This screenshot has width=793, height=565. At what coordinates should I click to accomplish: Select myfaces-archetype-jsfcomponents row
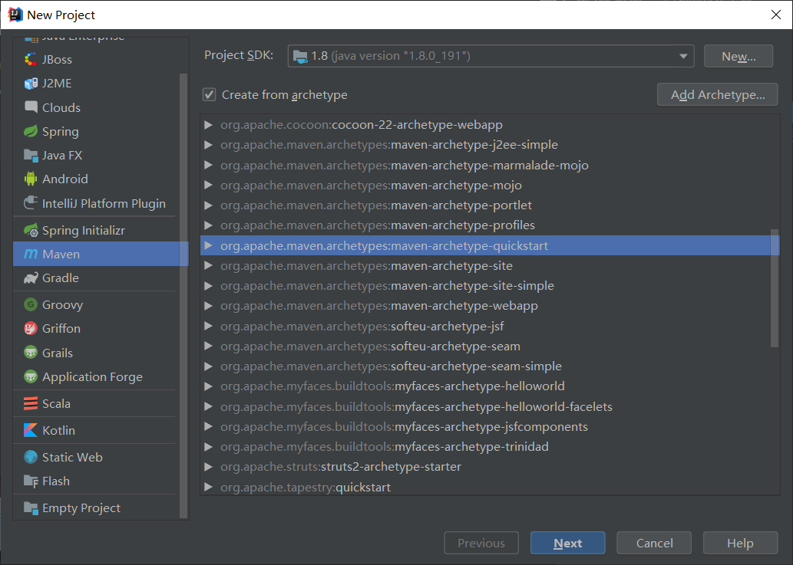pyautogui.click(x=490, y=427)
